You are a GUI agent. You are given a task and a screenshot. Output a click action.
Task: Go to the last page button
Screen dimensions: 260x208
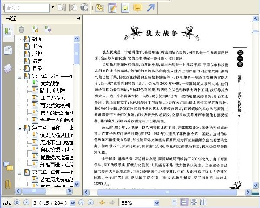(x=91, y=202)
